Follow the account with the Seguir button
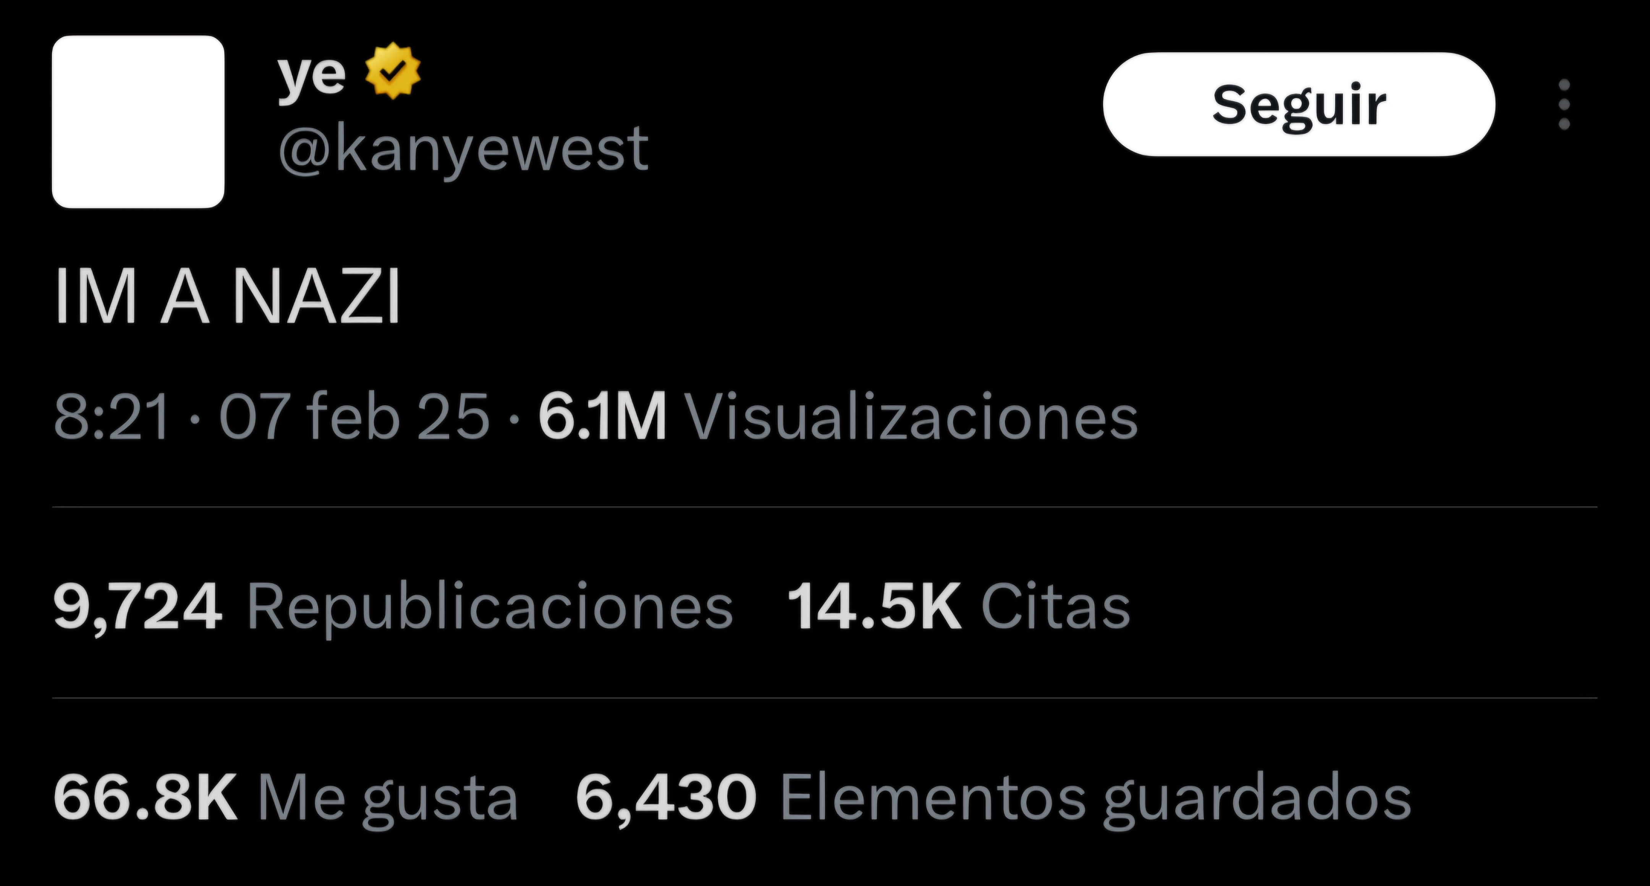Screen dimensions: 1650x886 (1299, 104)
